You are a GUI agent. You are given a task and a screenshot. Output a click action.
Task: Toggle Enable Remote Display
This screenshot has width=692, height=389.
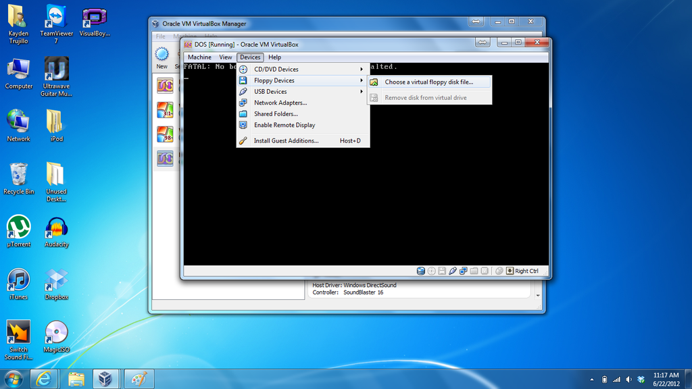303,125
